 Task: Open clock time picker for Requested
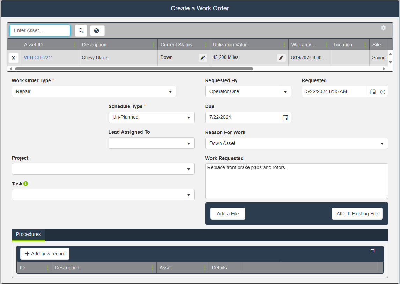(383, 92)
